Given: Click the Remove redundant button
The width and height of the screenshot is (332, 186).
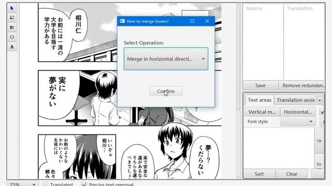Looking at the screenshot, I should pos(302,85).
